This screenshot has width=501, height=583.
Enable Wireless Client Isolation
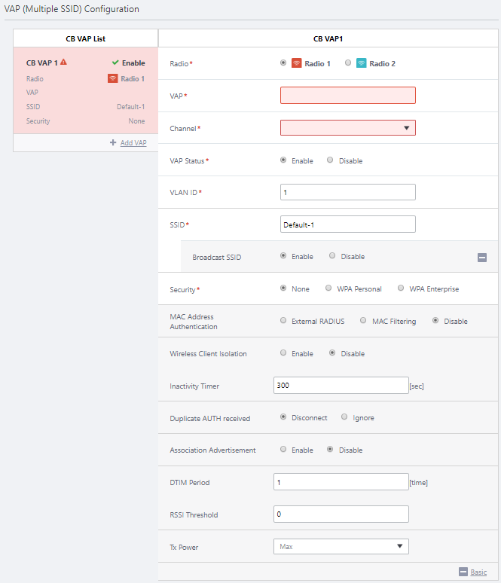283,353
